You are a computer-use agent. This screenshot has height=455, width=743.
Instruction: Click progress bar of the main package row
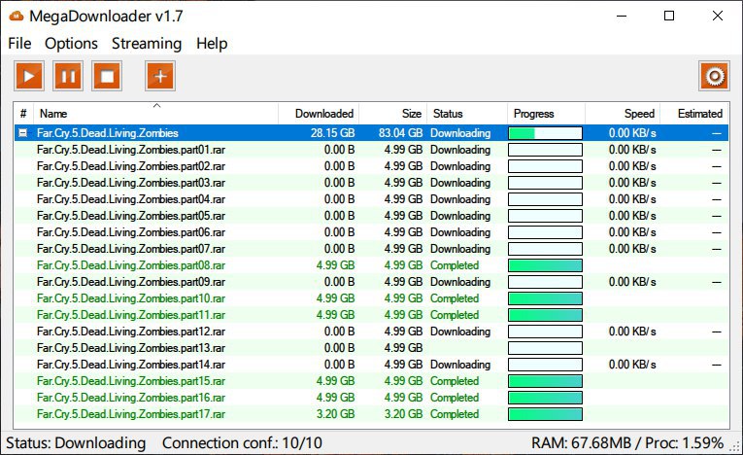[545, 133]
